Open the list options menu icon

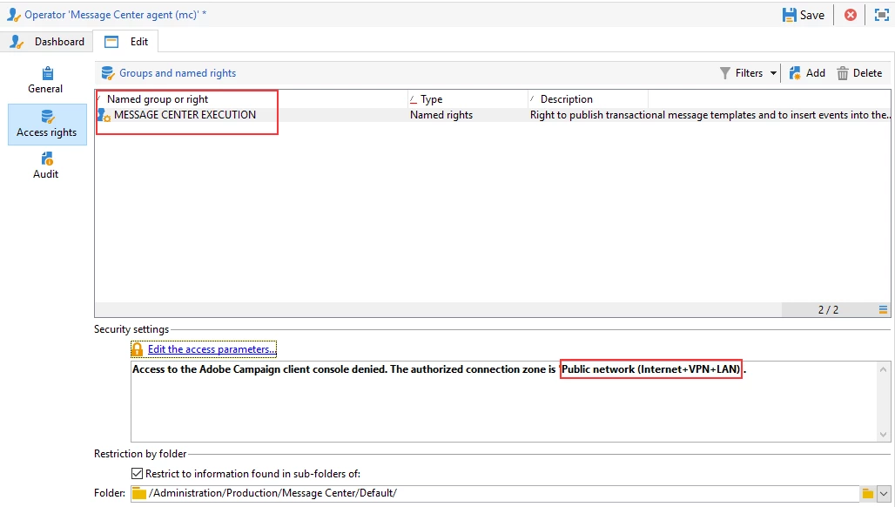pos(883,309)
